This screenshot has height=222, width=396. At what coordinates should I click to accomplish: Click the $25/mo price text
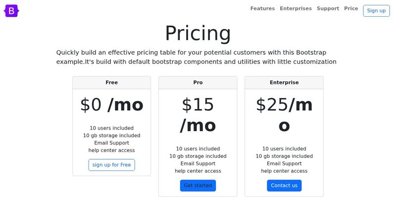click(284, 115)
